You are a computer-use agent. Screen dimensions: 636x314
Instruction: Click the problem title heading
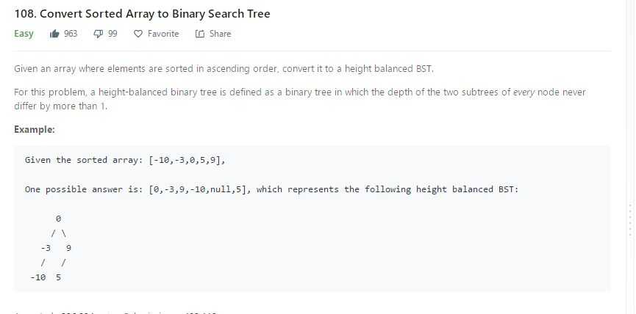[143, 14]
